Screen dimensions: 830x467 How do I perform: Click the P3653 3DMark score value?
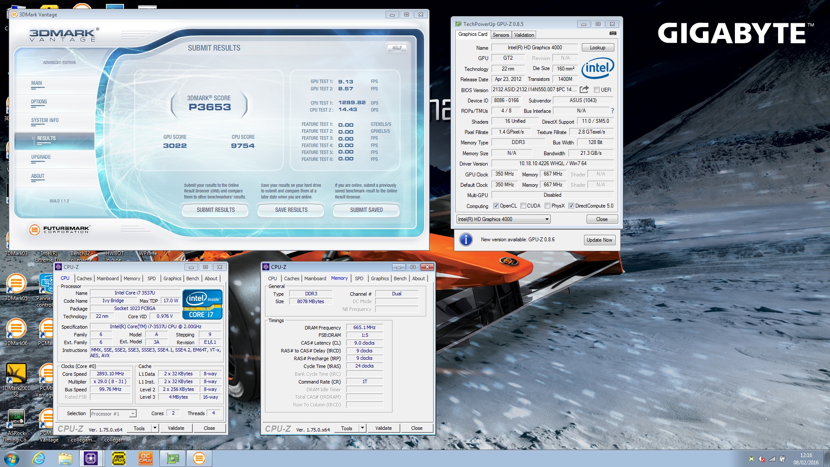pos(210,107)
